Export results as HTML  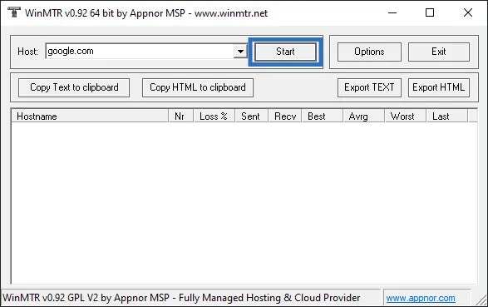tap(438, 87)
